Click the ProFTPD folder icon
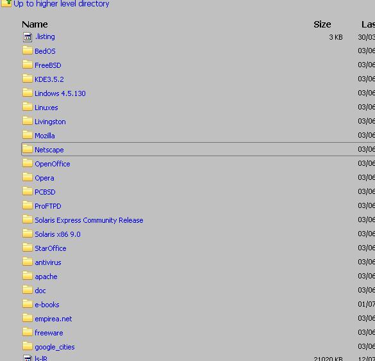 coord(28,205)
